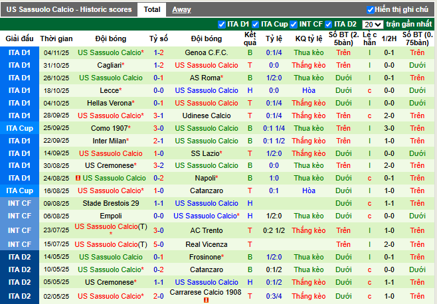Open Udinese Calcio team link
The image size is (437, 304).
click(207, 115)
